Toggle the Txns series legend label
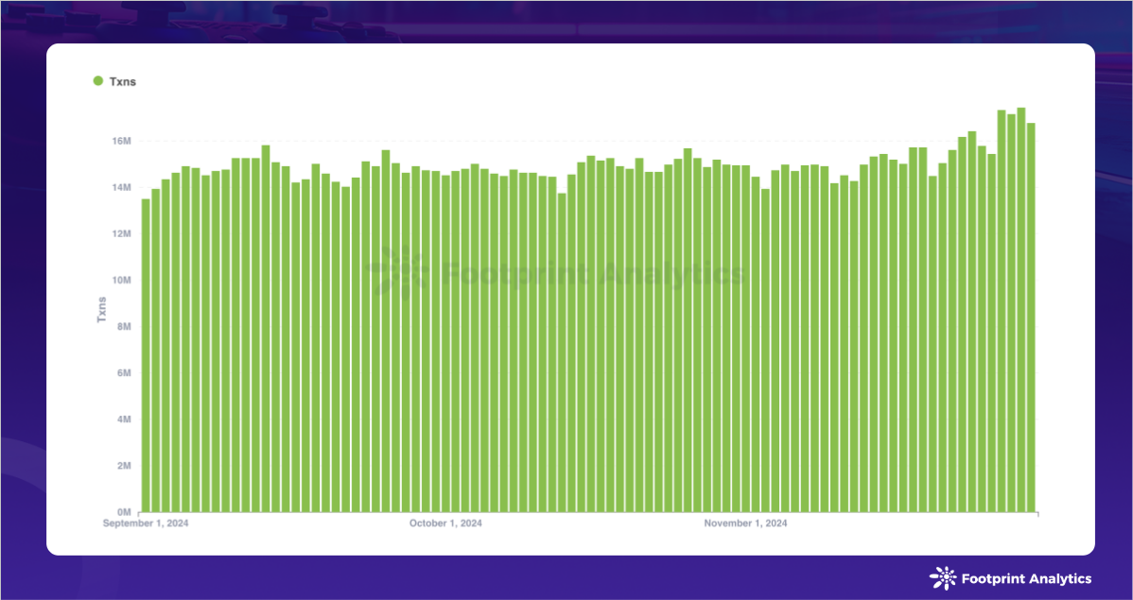1133x600 pixels. click(x=123, y=82)
